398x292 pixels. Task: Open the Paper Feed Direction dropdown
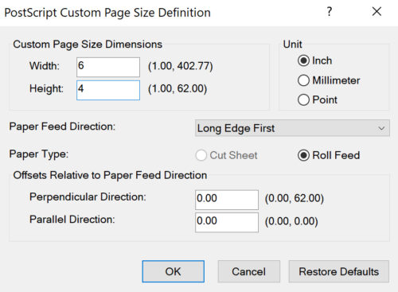point(292,128)
